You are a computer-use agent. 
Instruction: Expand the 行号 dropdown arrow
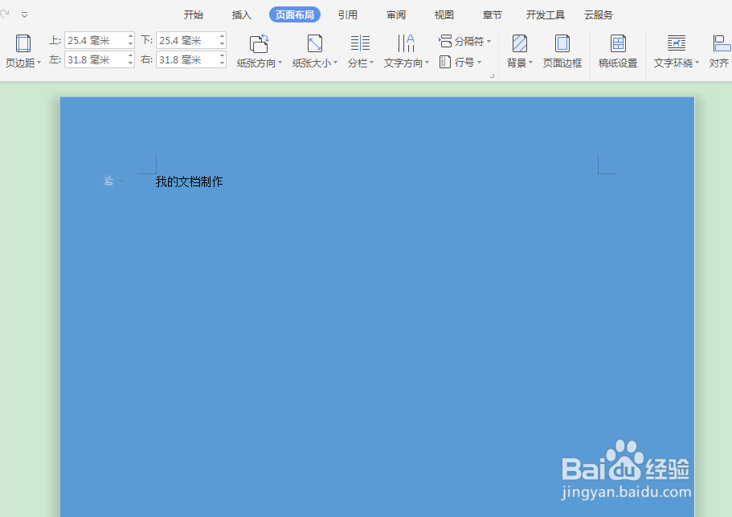479,62
